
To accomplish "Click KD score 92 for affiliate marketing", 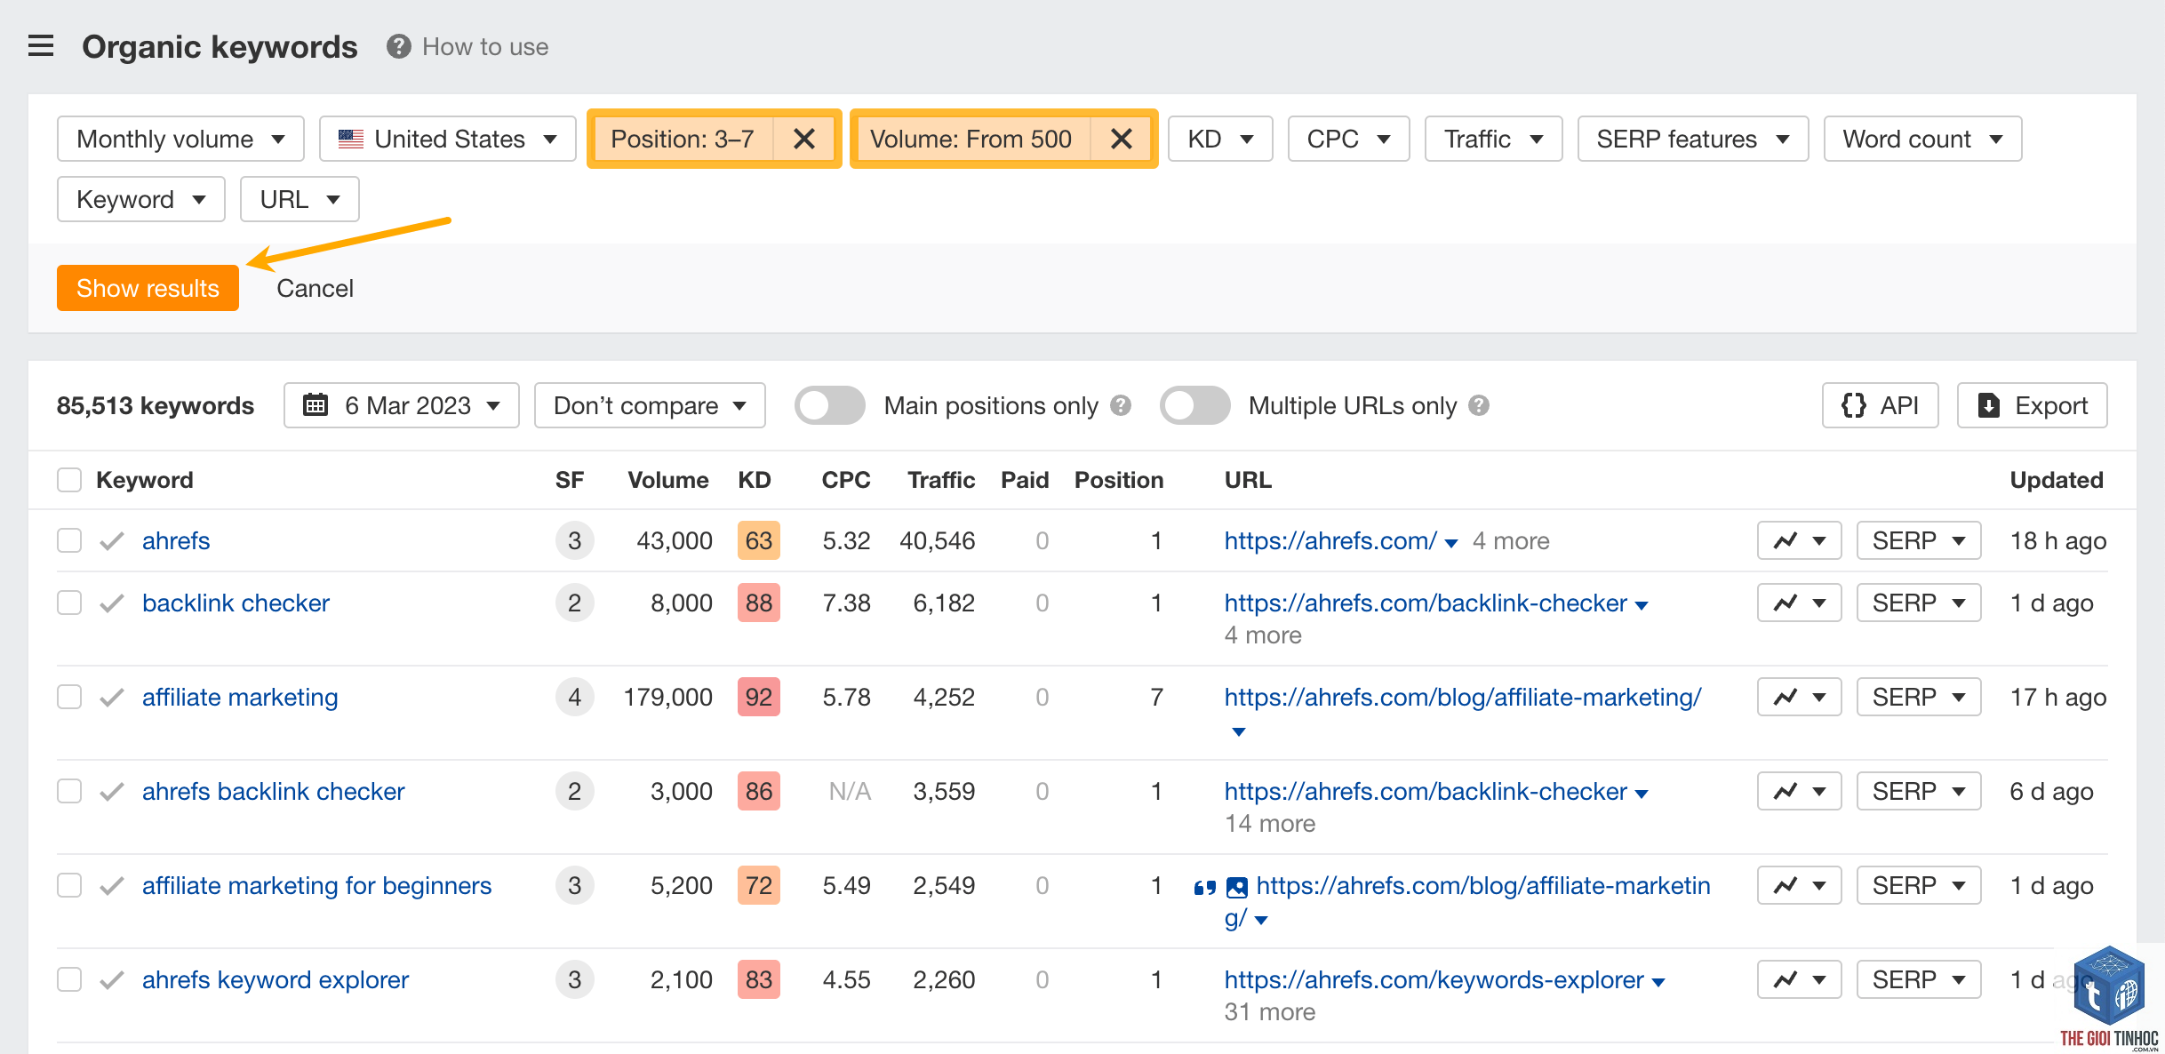I will click(758, 697).
